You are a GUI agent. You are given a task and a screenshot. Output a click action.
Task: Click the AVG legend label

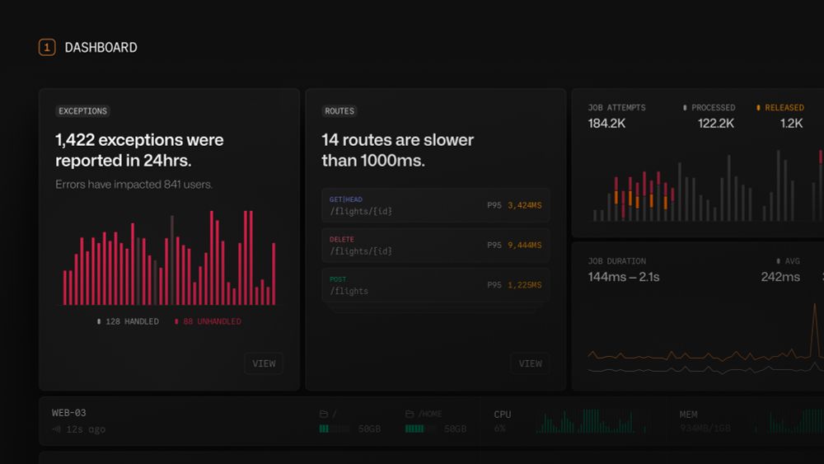[789, 261]
